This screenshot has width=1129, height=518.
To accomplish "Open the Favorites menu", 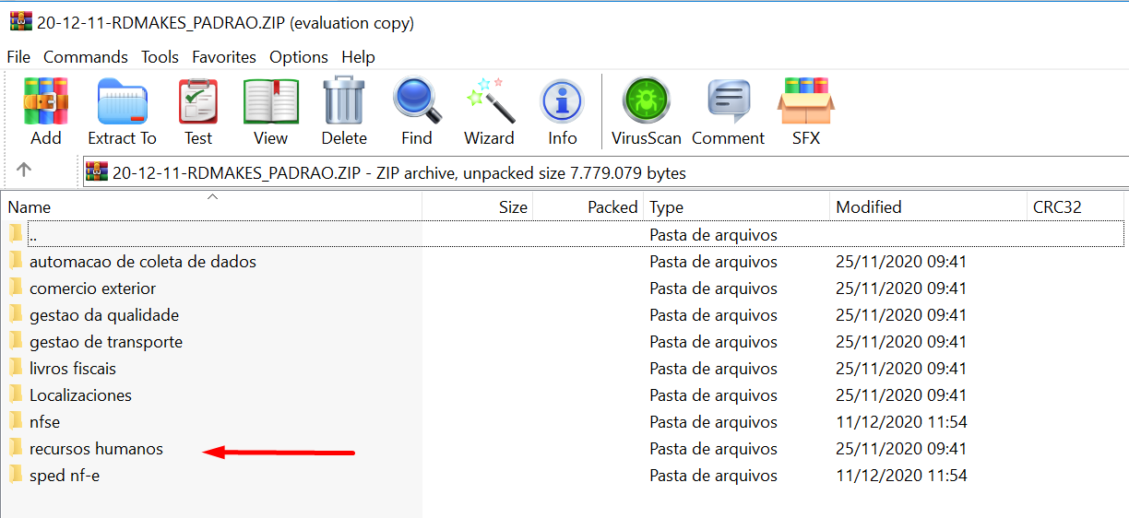I will (224, 57).
